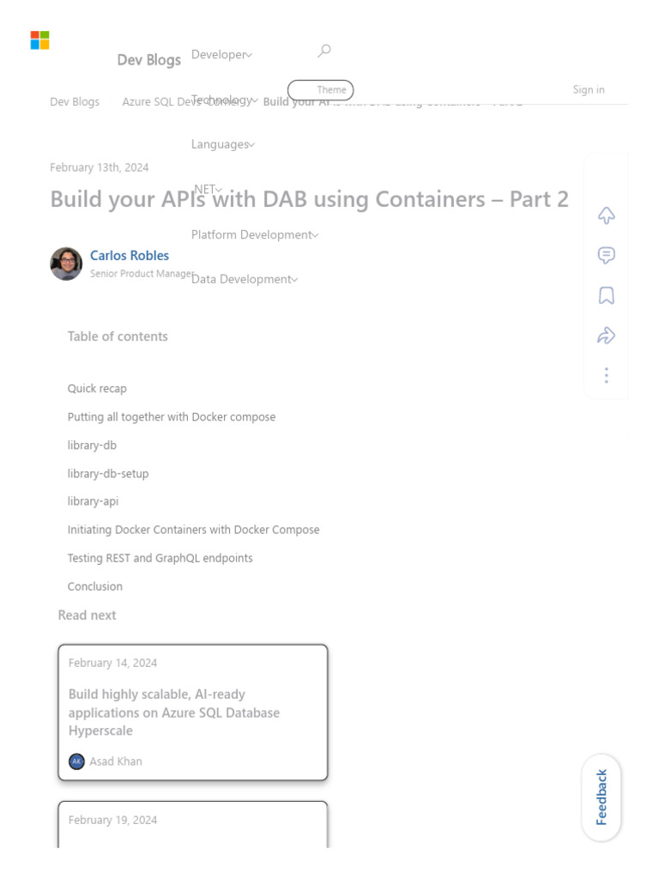
Task: Upvote the article with arrow icon
Action: [606, 215]
